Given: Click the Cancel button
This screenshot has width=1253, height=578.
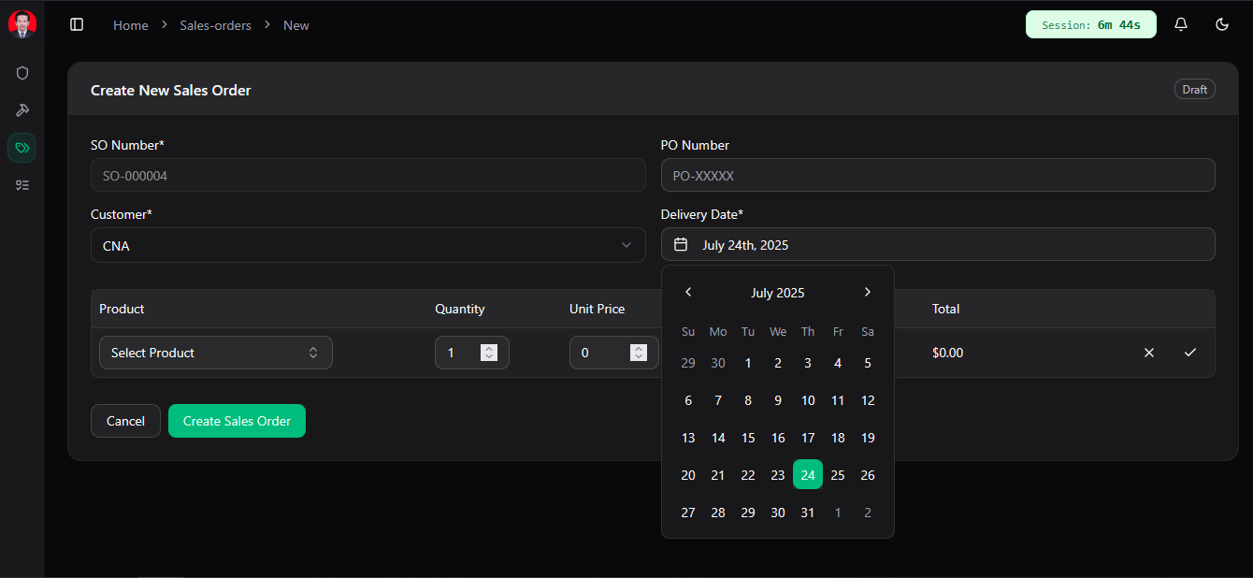Looking at the screenshot, I should [125, 421].
